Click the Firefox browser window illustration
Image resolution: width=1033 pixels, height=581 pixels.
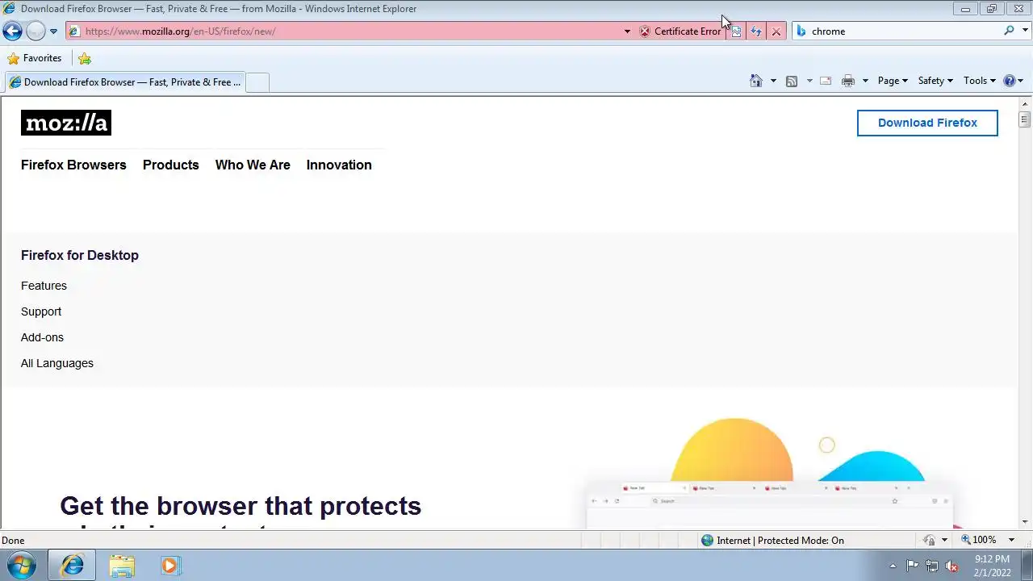771,504
